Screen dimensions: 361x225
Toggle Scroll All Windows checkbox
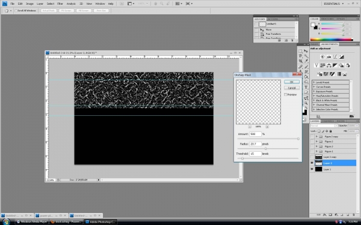(16, 11)
